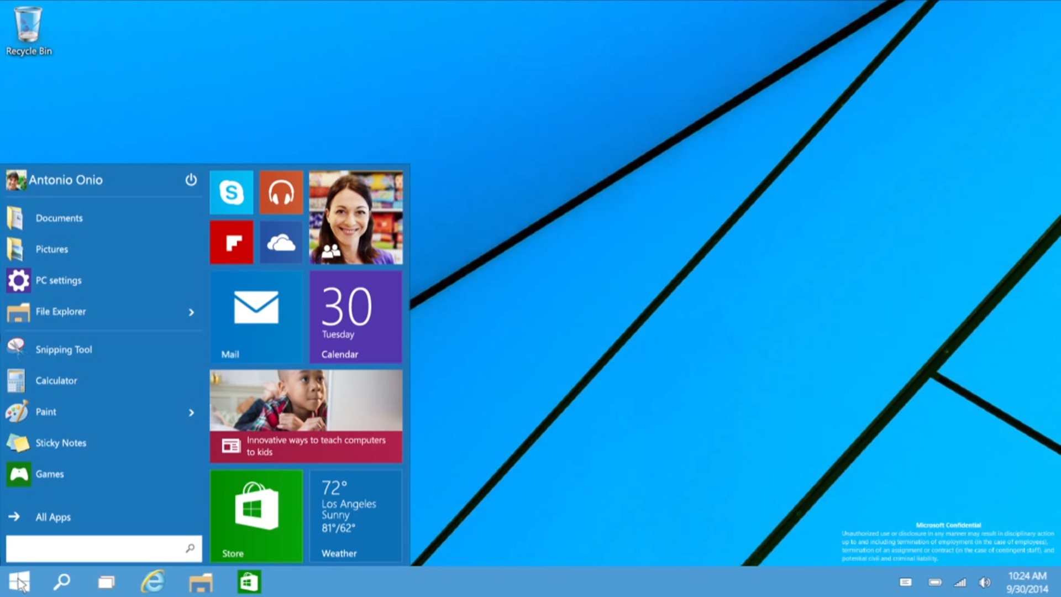Open the People tile showing the photo

click(x=356, y=217)
